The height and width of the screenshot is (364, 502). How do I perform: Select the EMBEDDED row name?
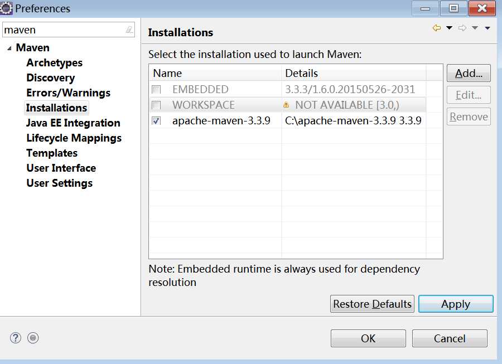pyautogui.click(x=200, y=90)
